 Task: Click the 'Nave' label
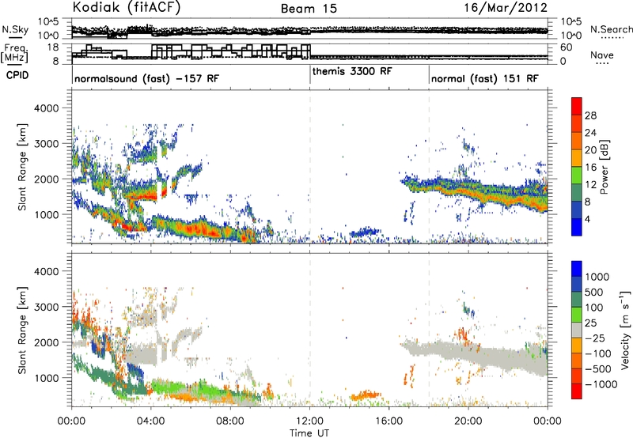pyautogui.click(x=602, y=55)
